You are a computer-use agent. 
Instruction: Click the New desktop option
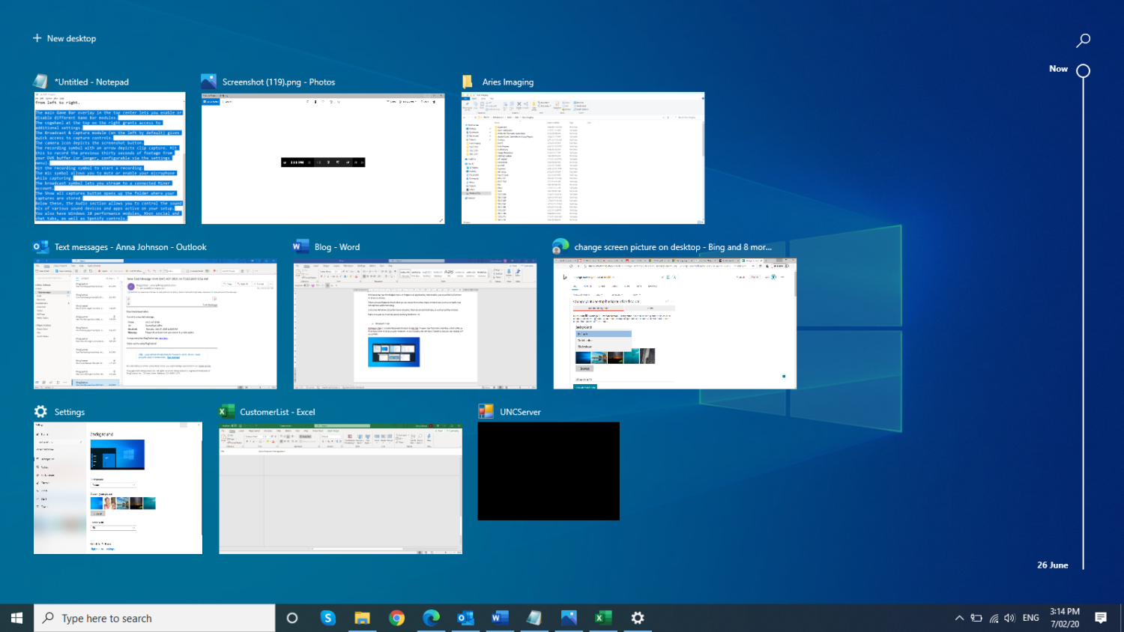click(64, 38)
